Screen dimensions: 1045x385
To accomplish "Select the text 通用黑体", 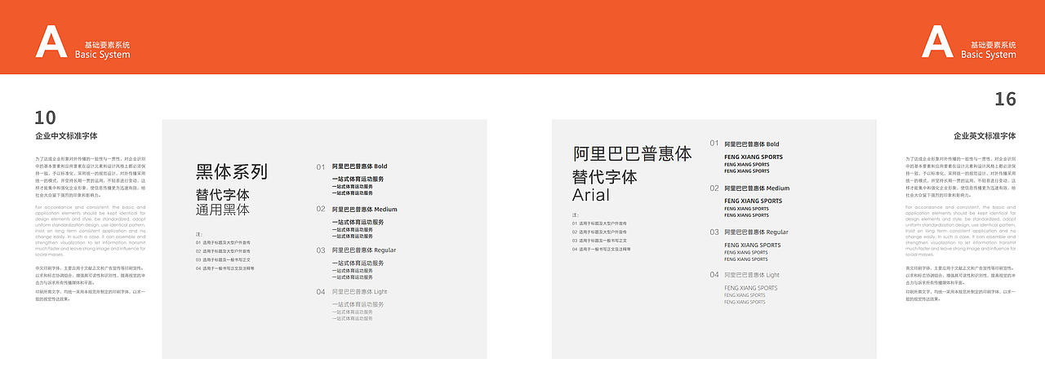I will coord(223,210).
